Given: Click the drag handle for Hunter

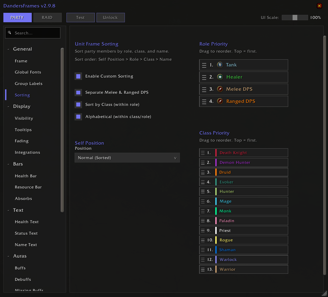Looking at the screenshot, I should [203, 191].
